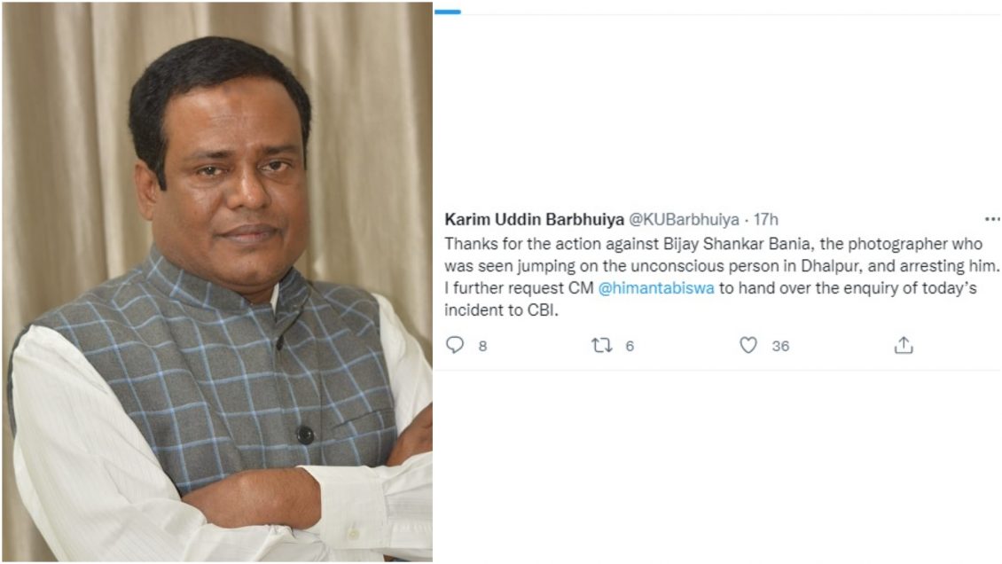Open Karim Uddin Barbhuiya's profile name
The height and width of the screenshot is (564, 1002).
tap(534, 219)
